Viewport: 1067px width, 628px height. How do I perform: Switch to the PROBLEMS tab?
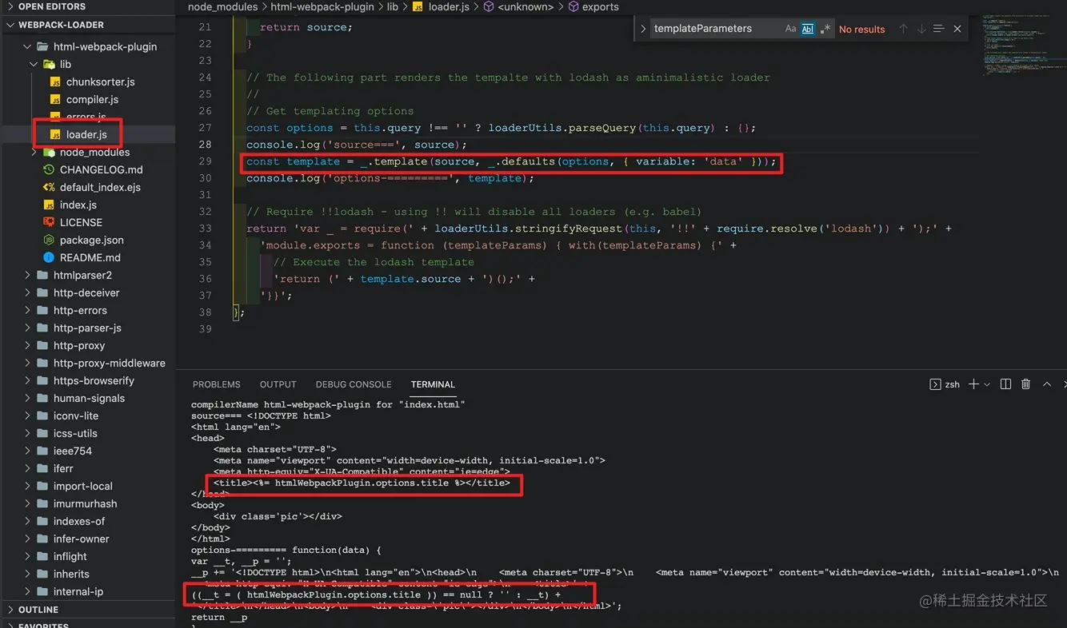tap(216, 384)
